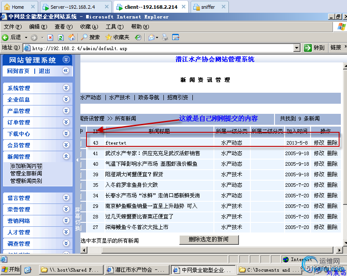Viewport: 347px width, 276px height.
Task: Click the IE Back arrow icon
Action: 5,37
